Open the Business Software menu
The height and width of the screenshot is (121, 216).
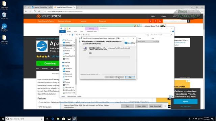[x=64, y=21]
